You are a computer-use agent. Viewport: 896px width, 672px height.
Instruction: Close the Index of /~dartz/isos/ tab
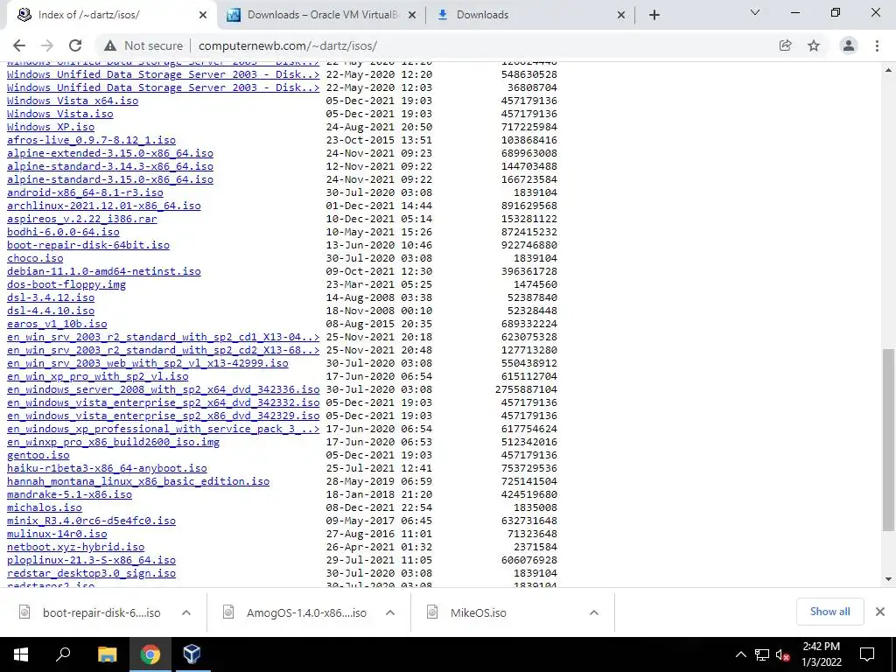click(203, 15)
